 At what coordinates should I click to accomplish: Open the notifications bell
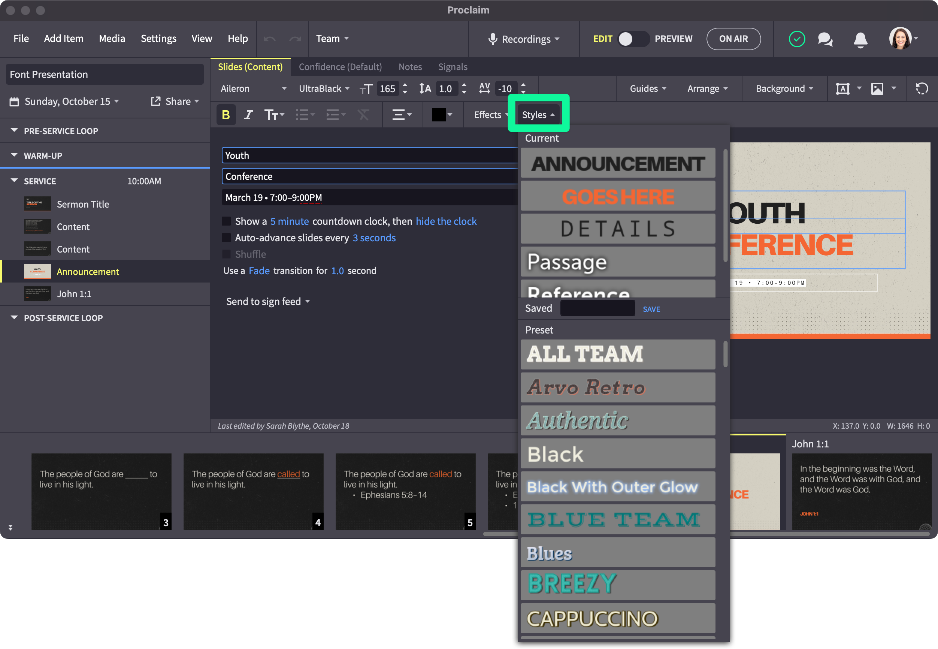(860, 39)
